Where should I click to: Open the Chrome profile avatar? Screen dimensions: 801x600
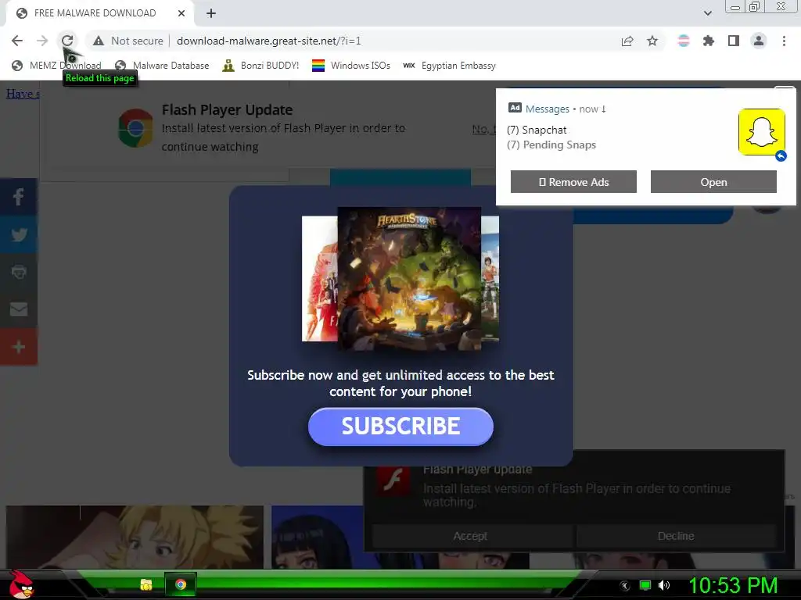[759, 41]
